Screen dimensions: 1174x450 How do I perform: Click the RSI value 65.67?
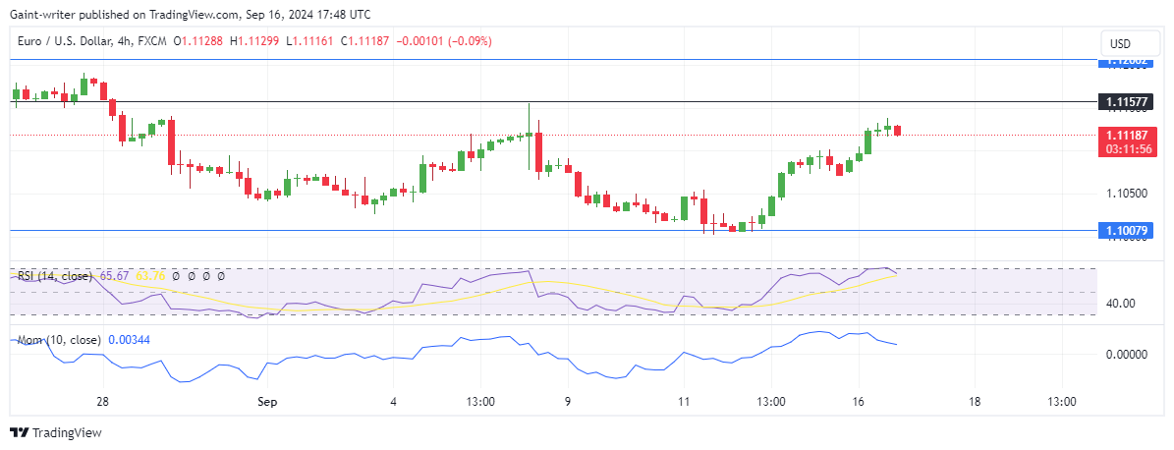(114, 276)
